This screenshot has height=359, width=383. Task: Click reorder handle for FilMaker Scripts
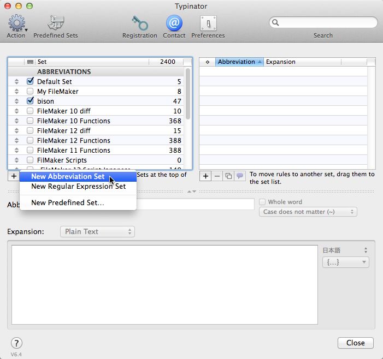coord(16,160)
